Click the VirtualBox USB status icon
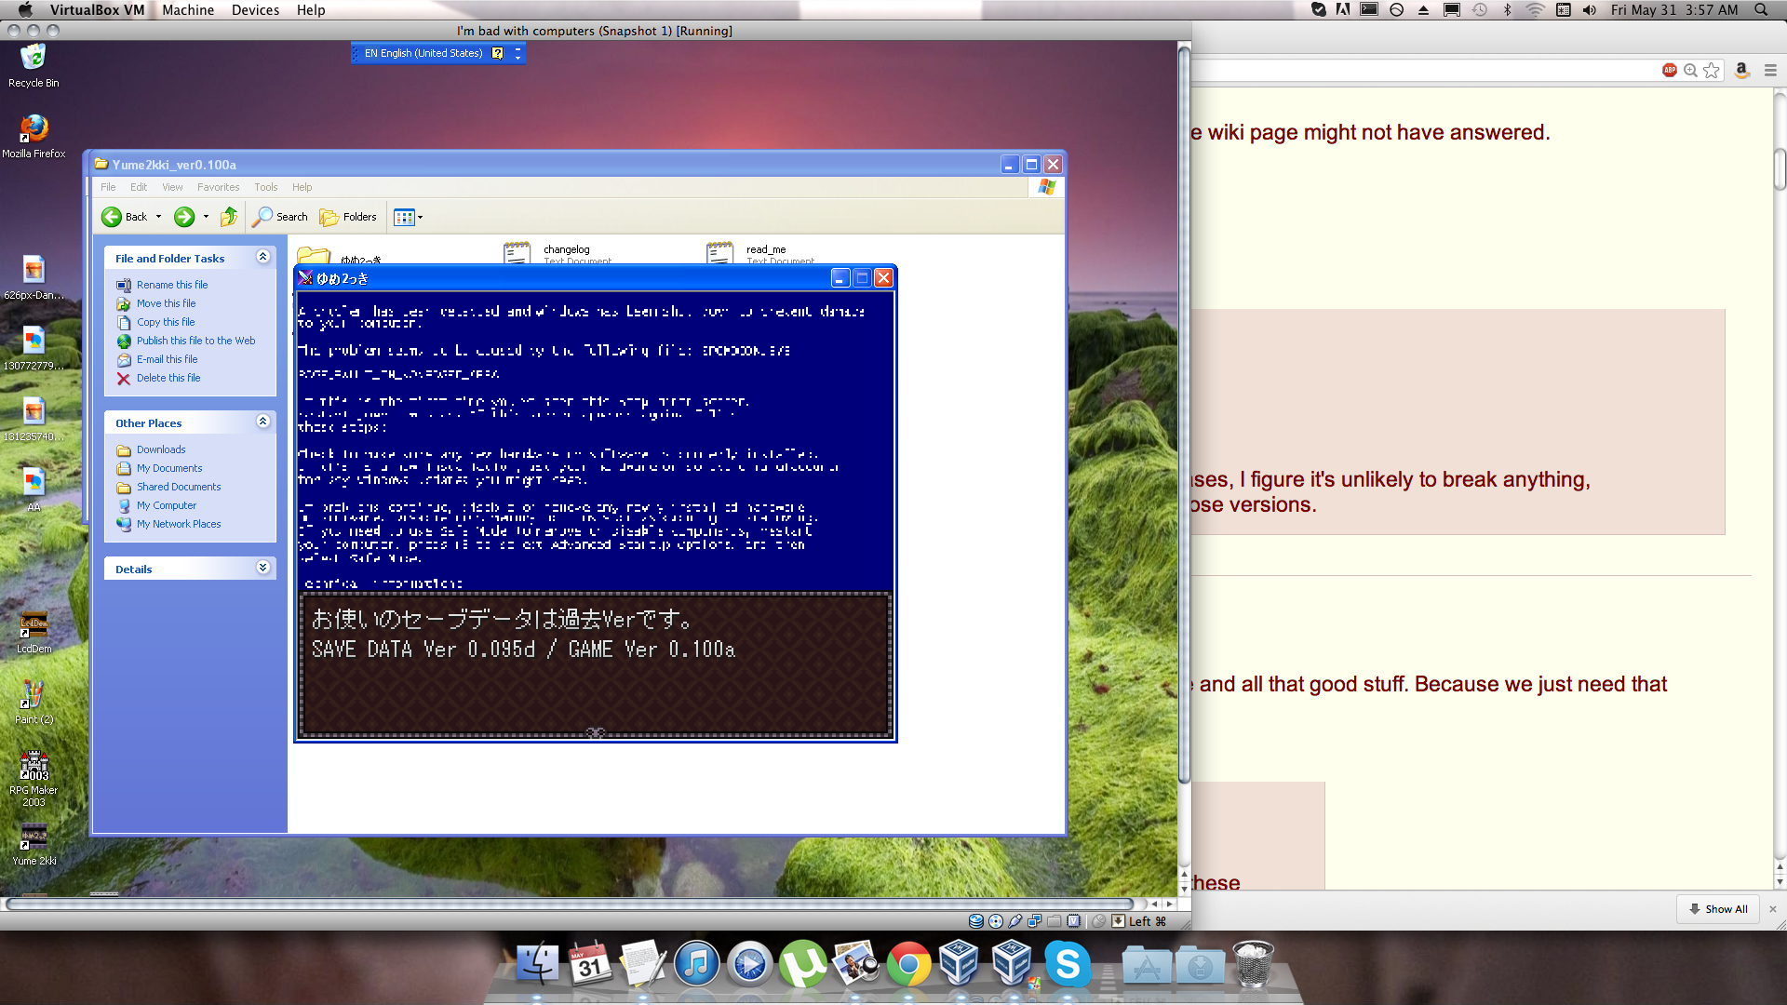 point(1015,921)
